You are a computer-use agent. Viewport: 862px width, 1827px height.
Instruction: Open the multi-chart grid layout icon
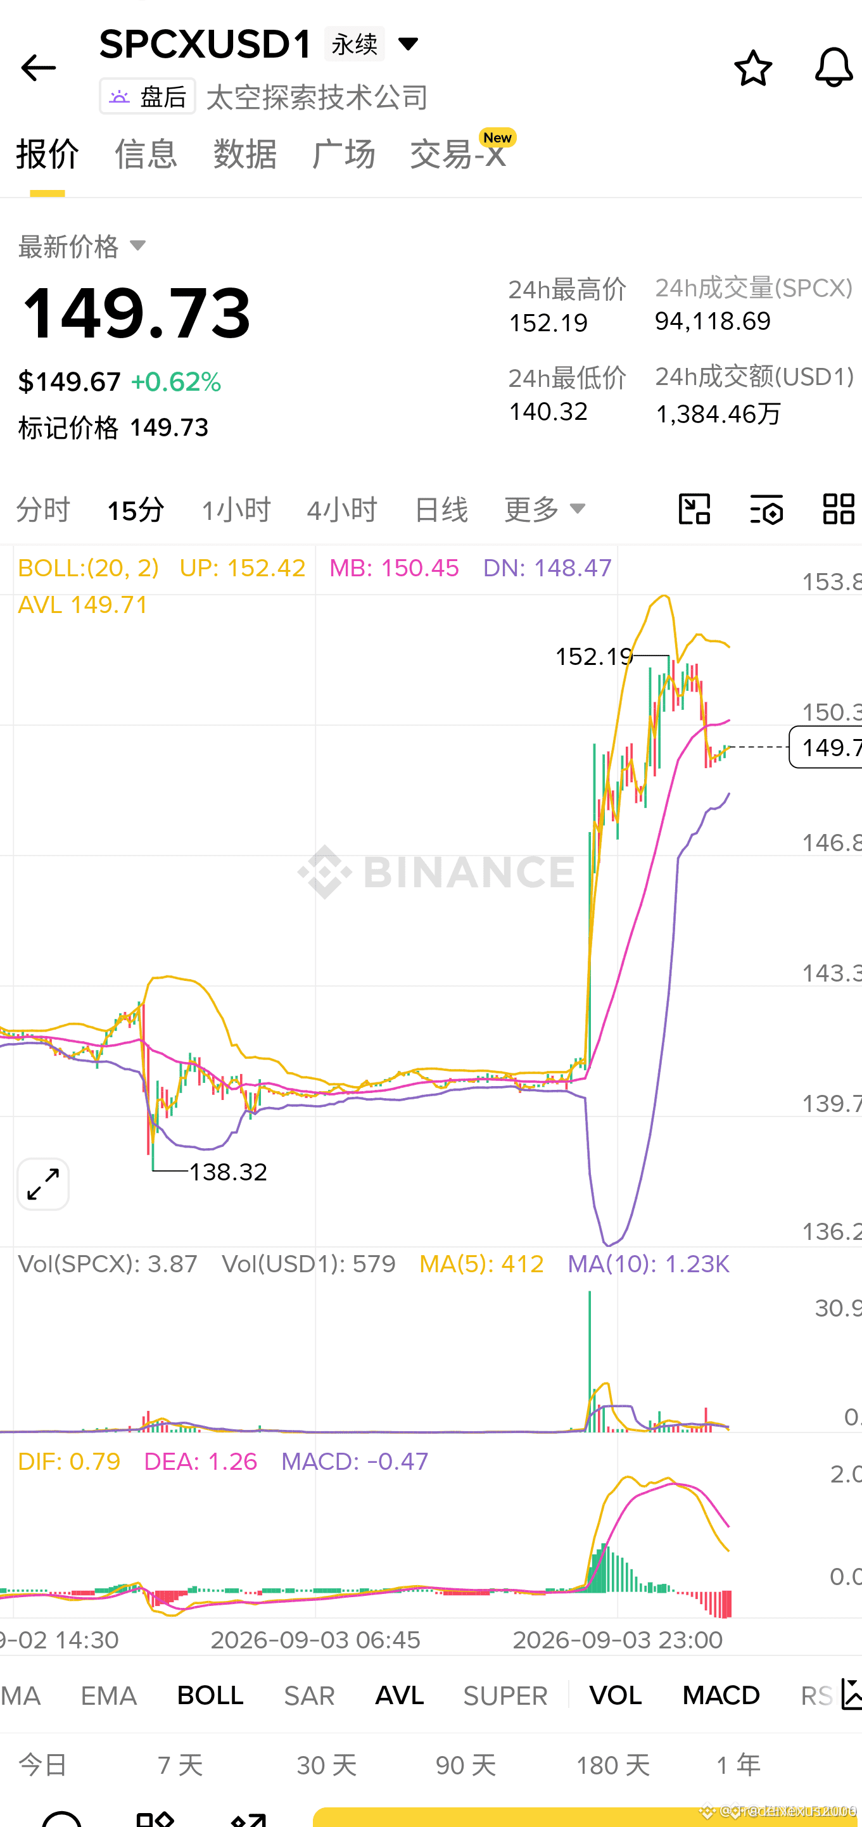pyautogui.click(x=839, y=509)
